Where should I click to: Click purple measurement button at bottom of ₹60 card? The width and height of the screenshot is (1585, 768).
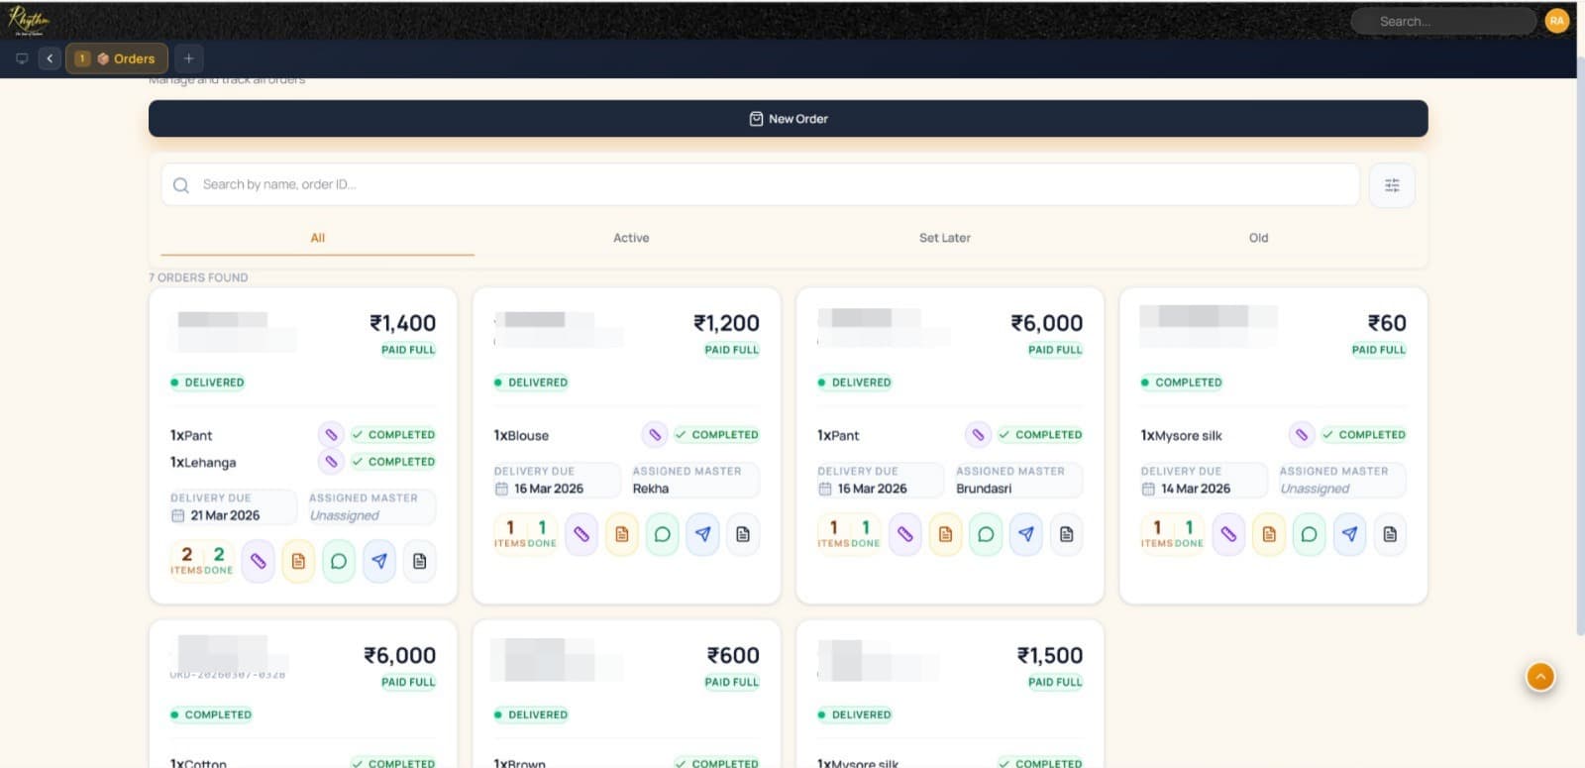tap(1228, 535)
